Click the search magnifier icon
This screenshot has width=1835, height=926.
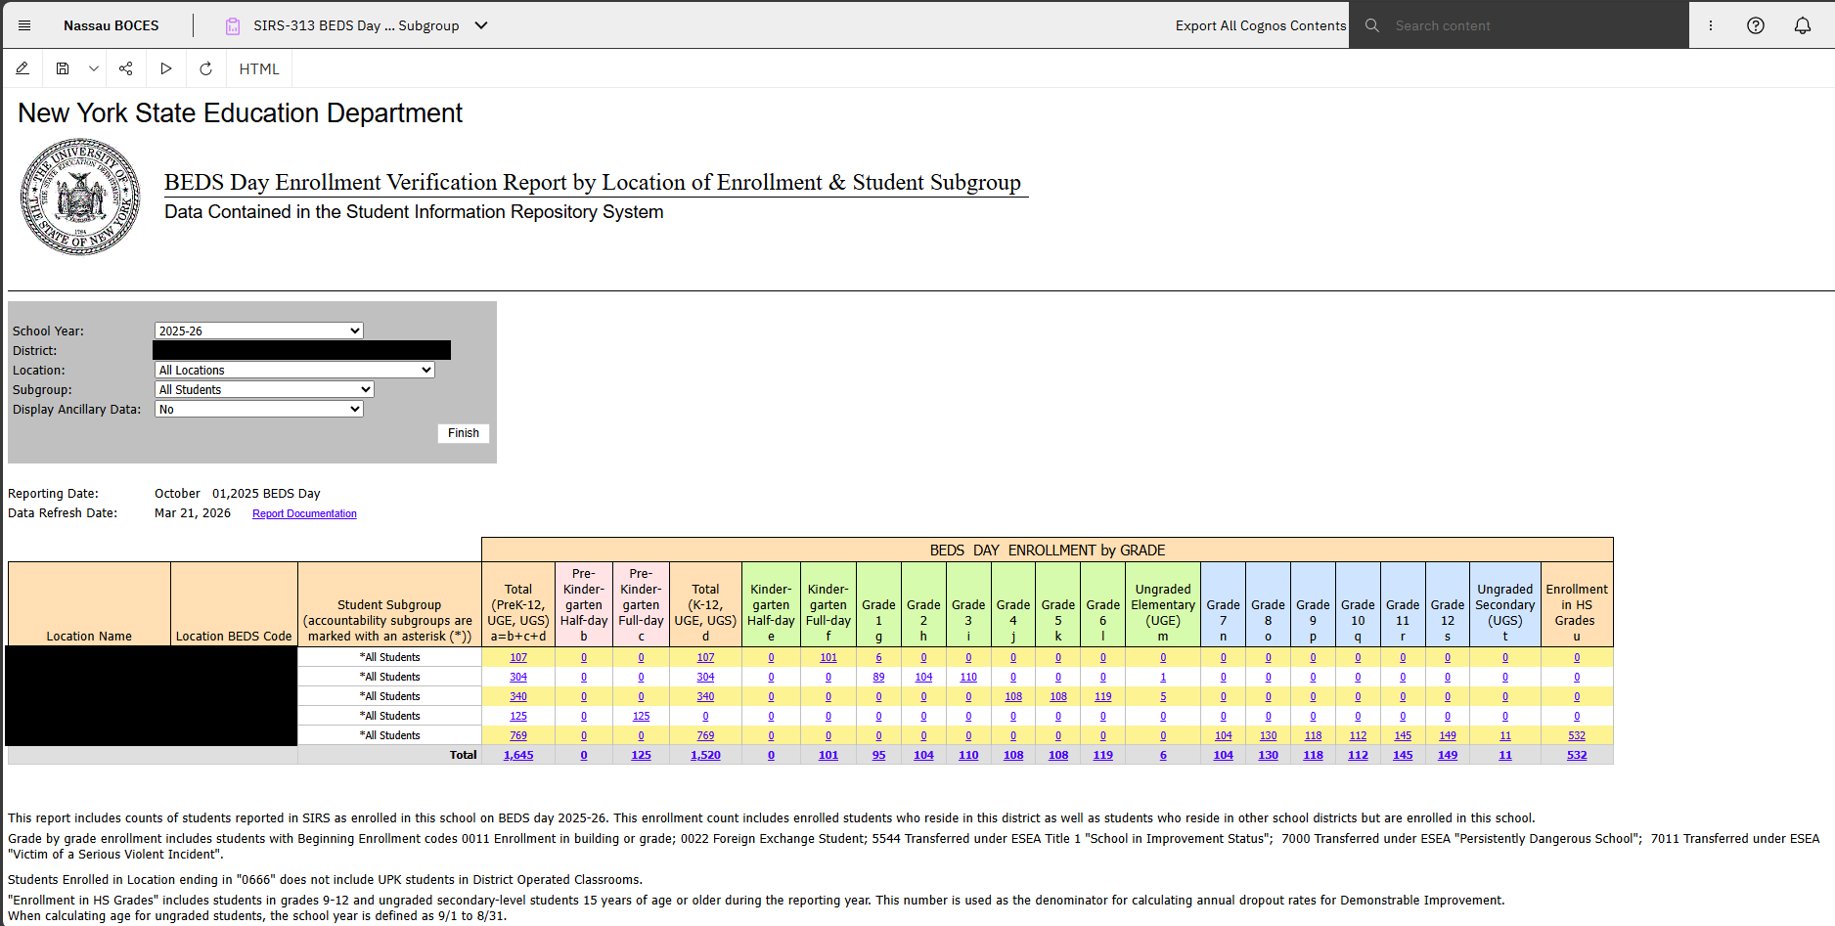click(1372, 25)
